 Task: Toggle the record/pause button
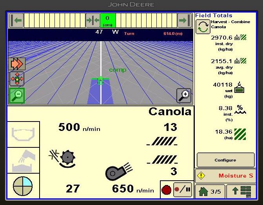(183, 190)
